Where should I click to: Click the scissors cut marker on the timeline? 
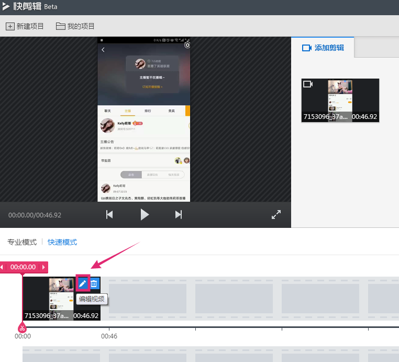point(22,327)
